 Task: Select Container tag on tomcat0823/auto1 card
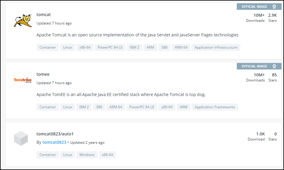[x=48, y=155]
